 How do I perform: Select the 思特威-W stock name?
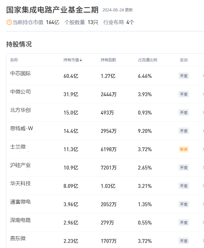pos(22,128)
